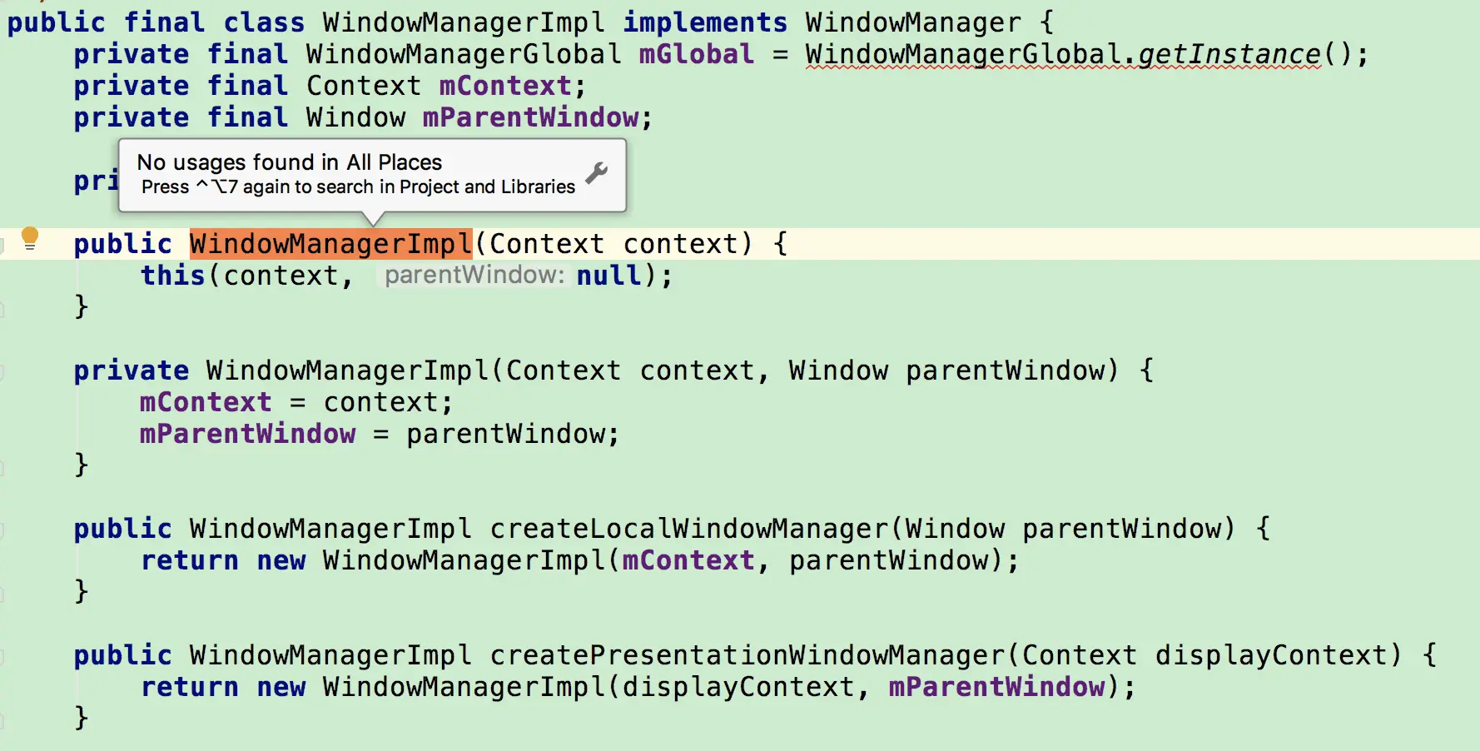Click the yellow lightbulb quick-fix icon
Viewport: 1480px width, 751px height.
point(30,237)
